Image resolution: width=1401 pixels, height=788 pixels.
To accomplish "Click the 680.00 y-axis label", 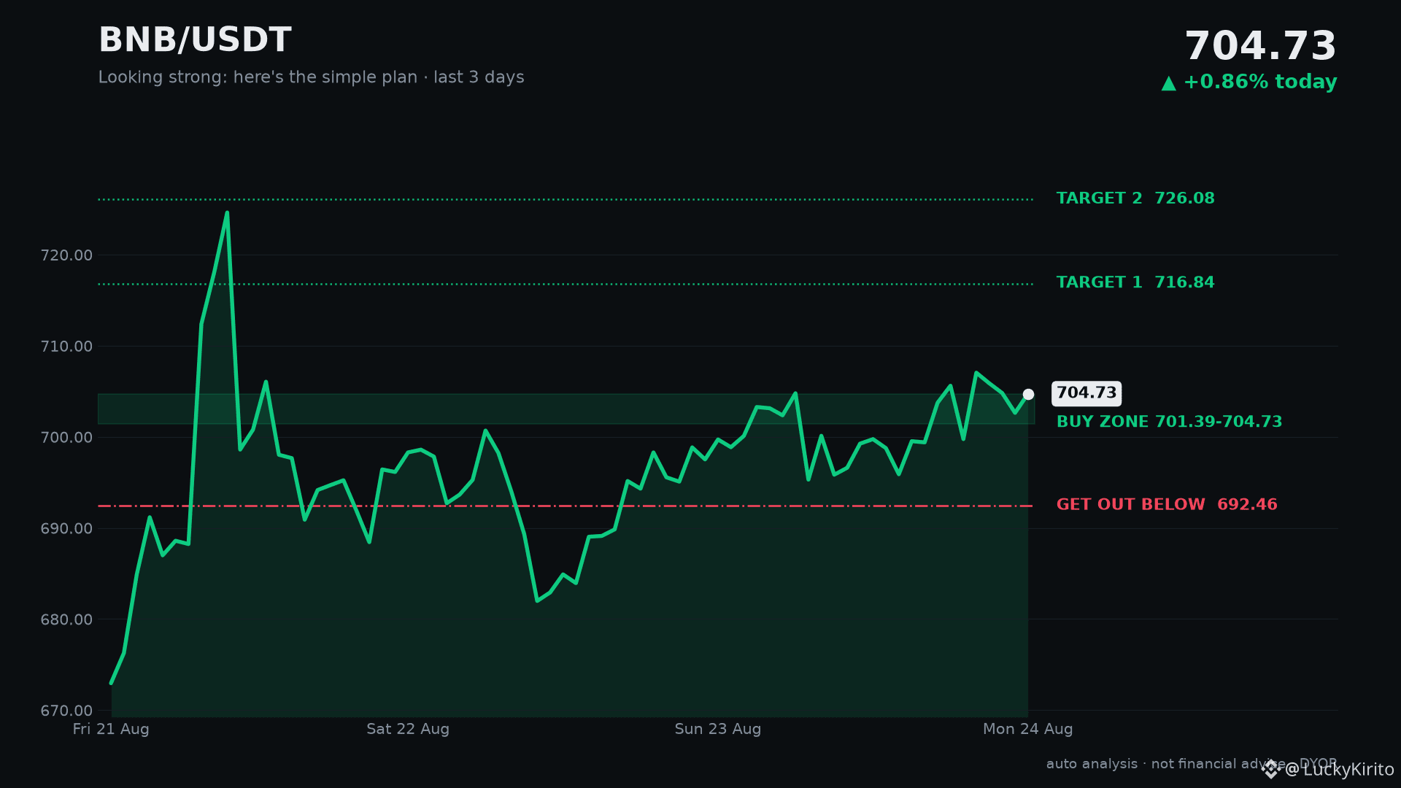I will pos(66,619).
